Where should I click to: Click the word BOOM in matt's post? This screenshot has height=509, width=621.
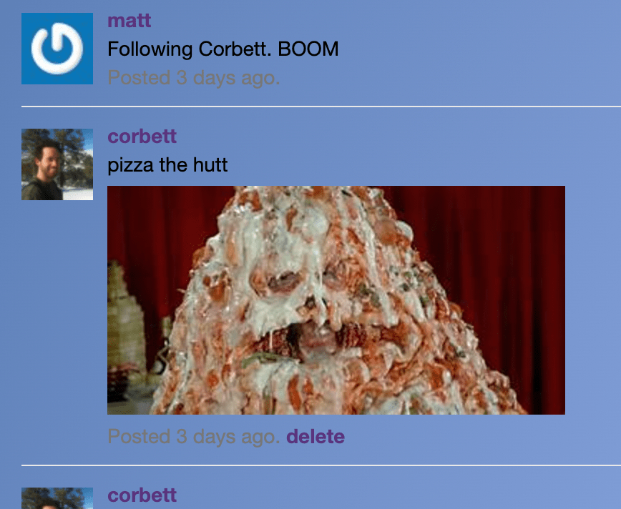tap(308, 49)
